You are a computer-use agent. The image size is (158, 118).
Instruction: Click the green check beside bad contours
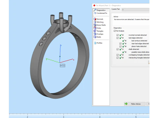point(123,41)
